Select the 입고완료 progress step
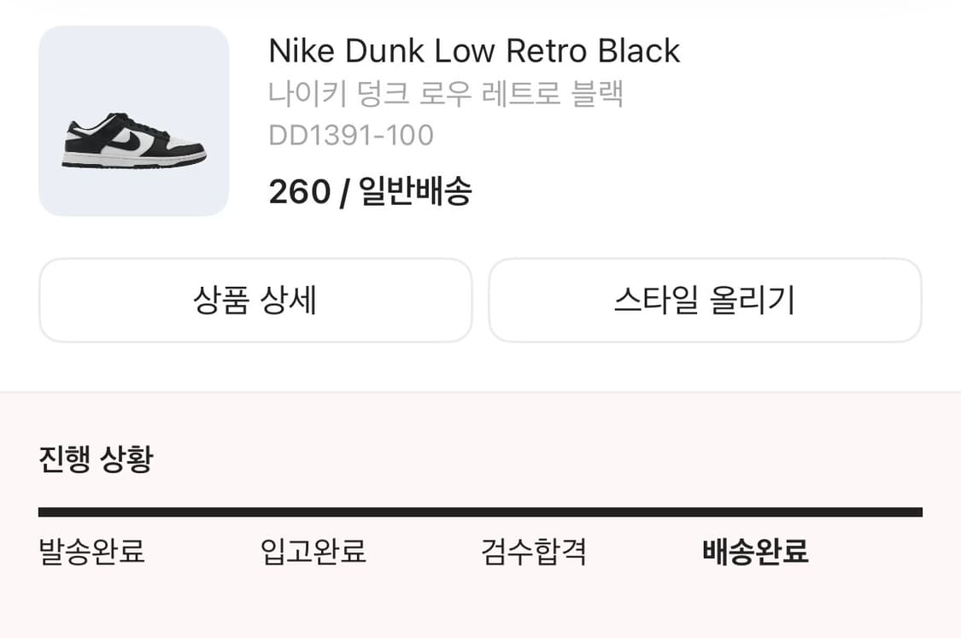The height and width of the screenshot is (638, 961). (x=313, y=552)
